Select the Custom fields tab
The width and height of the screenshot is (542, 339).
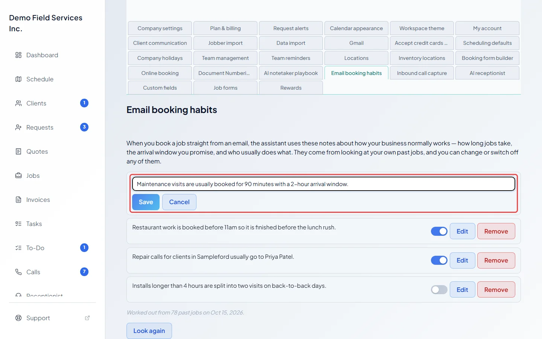pyautogui.click(x=160, y=88)
